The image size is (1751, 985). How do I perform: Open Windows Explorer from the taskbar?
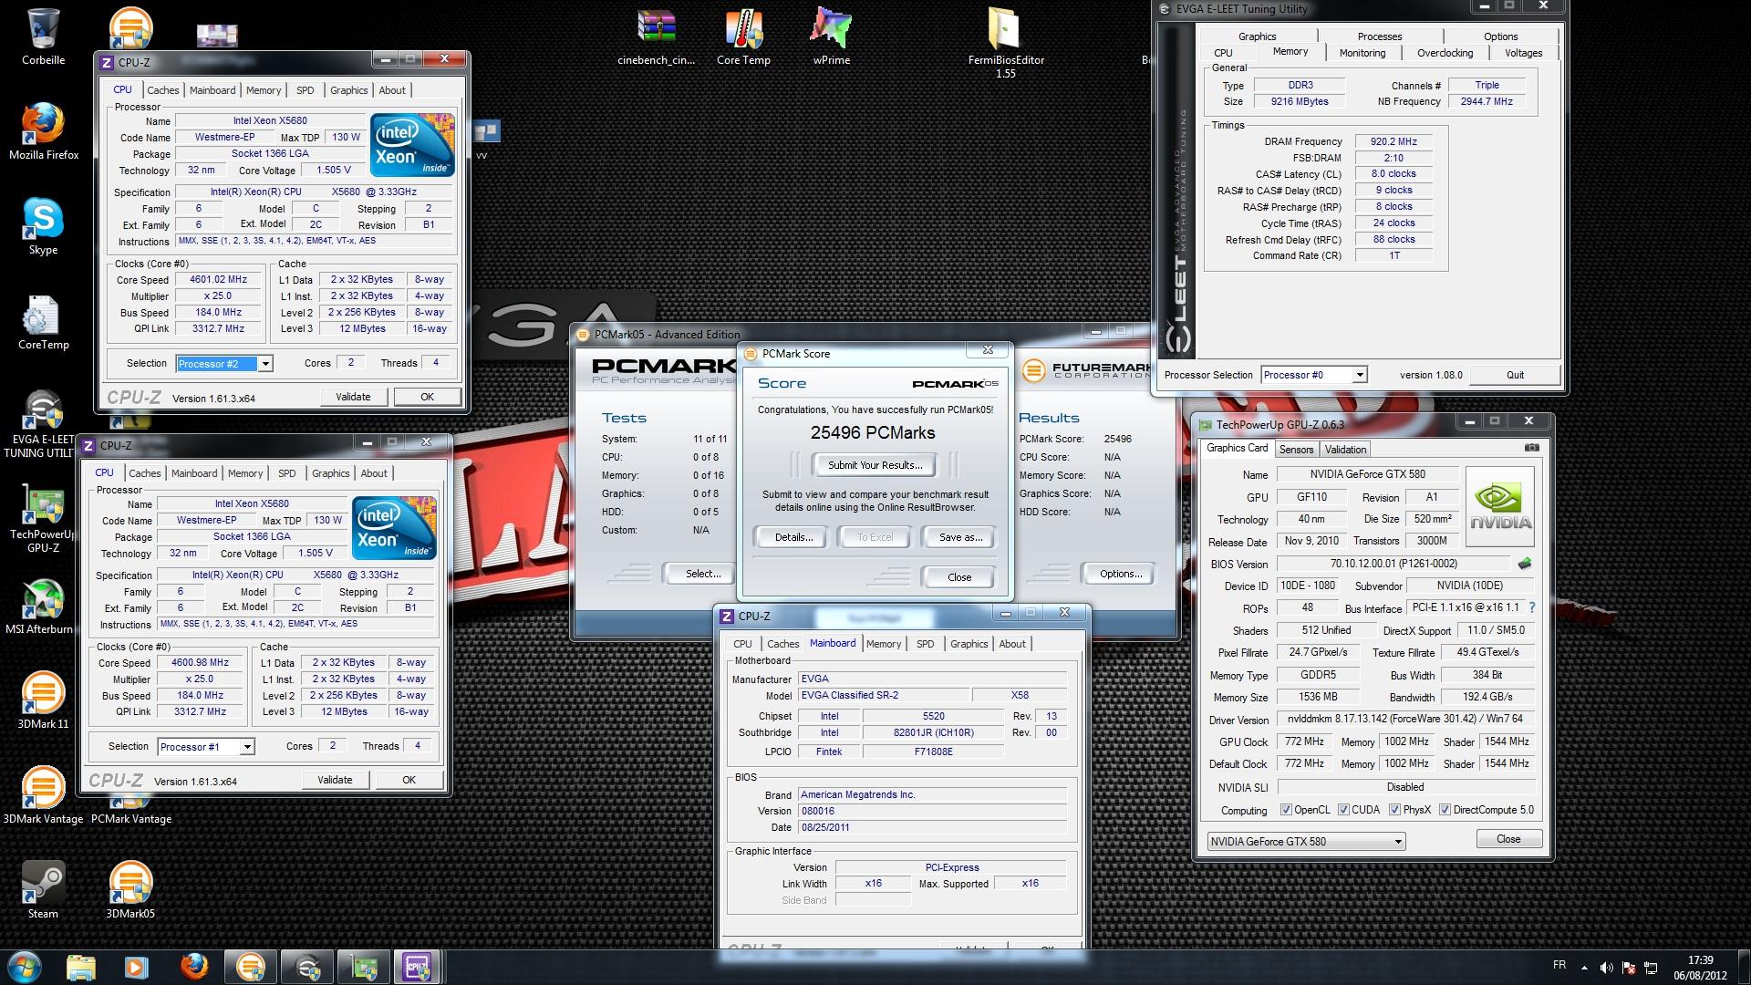pyautogui.click(x=80, y=966)
